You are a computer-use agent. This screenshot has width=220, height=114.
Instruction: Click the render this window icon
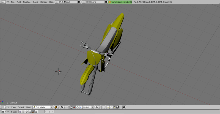[x=124, y=107]
